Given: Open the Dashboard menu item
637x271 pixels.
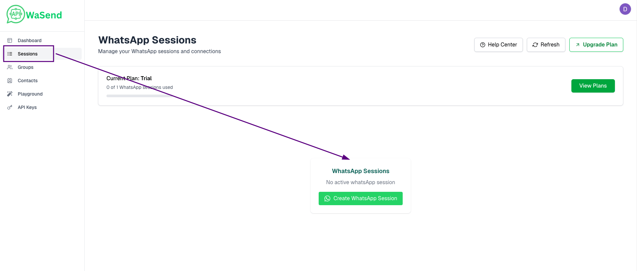Looking at the screenshot, I should (29, 40).
